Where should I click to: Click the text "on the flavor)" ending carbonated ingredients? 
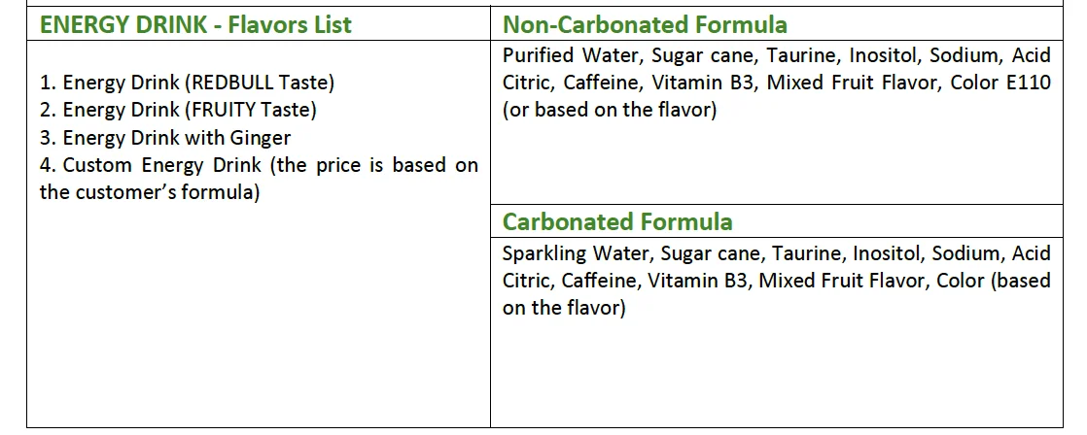564,308
